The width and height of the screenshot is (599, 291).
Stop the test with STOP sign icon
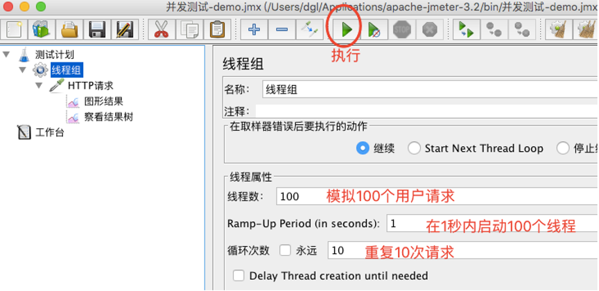pyautogui.click(x=402, y=29)
